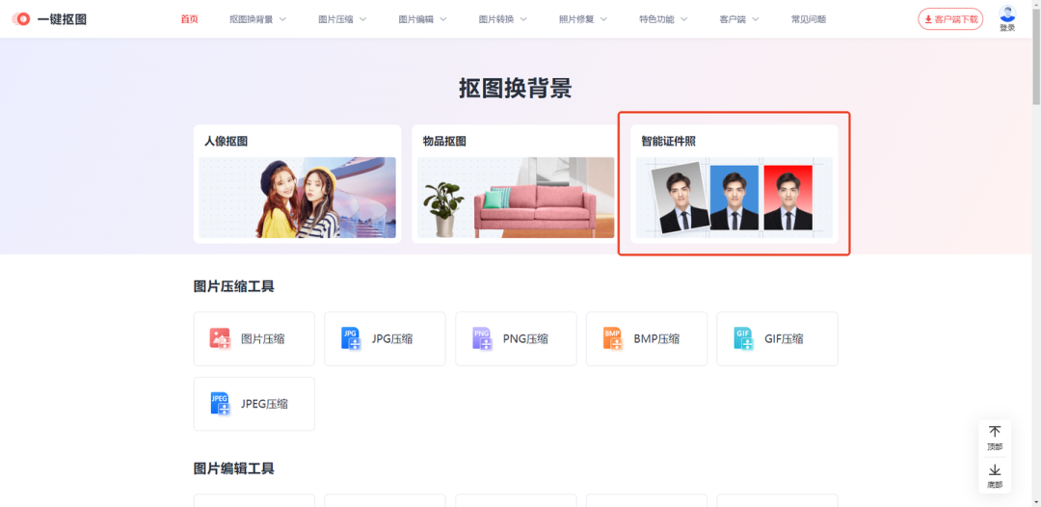Open the 抠图换背景 nav item

point(251,19)
